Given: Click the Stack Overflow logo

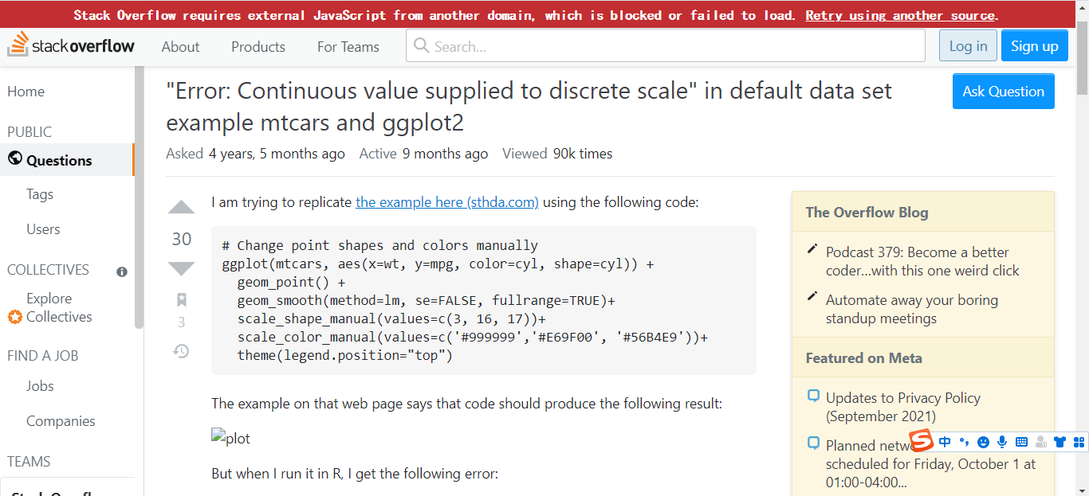Looking at the screenshot, I should coord(72,45).
